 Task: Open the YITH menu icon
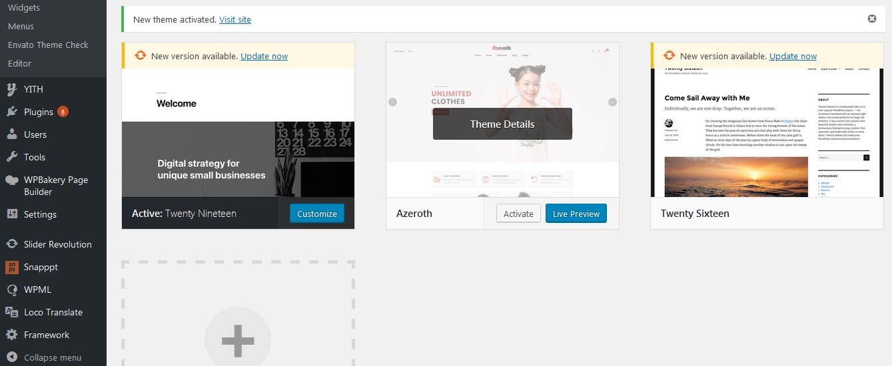(x=12, y=89)
